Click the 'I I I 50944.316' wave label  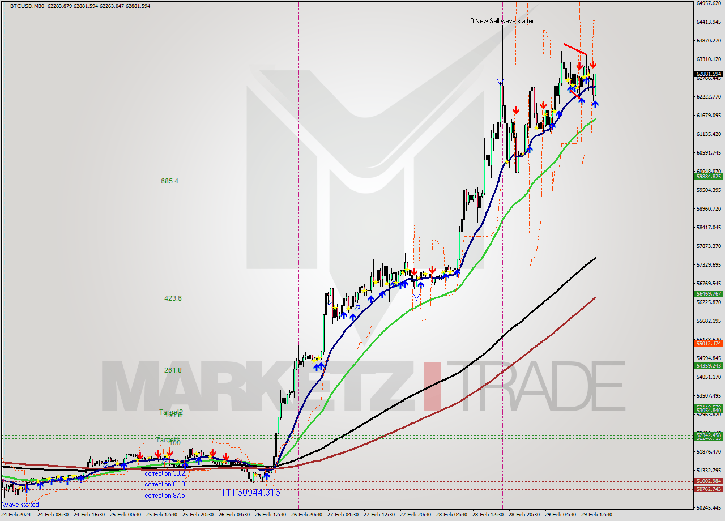[251, 493]
